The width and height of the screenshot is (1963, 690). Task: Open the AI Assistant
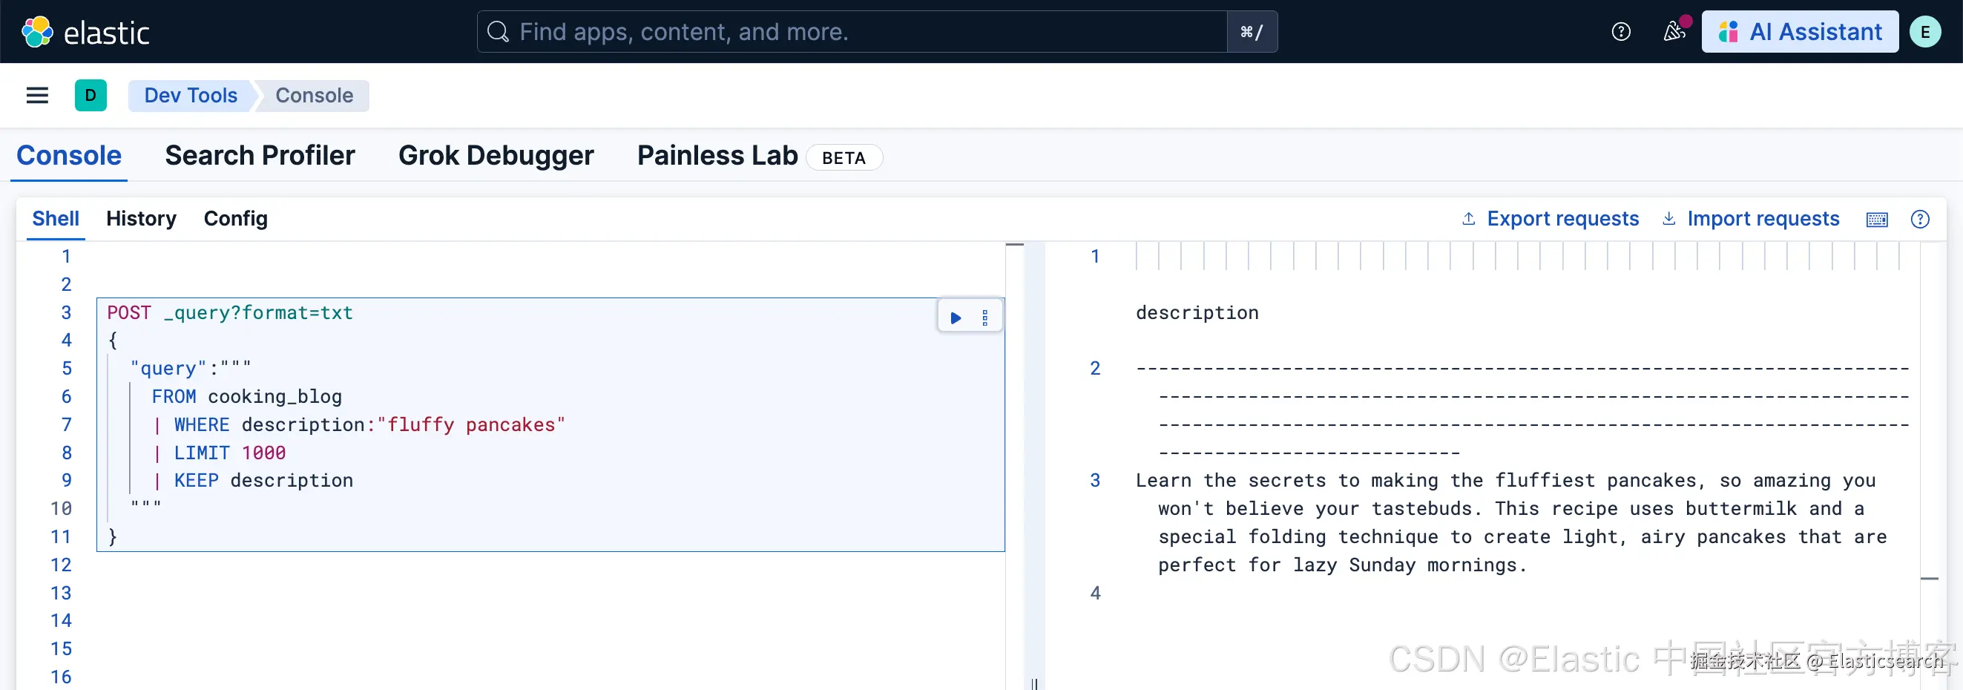(x=1799, y=32)
